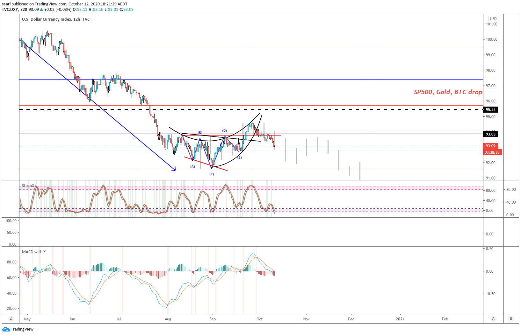Click the O:93.11 open value in header
Screen dimensions: 521x335
tap(80, 10)
